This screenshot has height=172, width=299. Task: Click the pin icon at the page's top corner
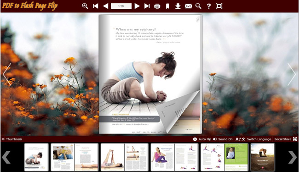click(198, 19)
